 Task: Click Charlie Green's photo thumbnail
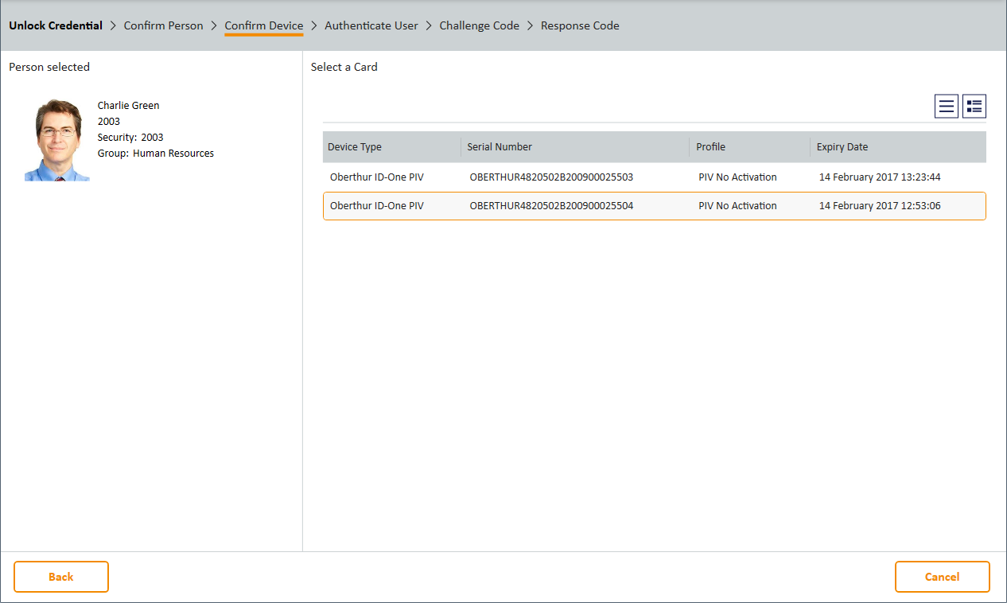[57, 140]
